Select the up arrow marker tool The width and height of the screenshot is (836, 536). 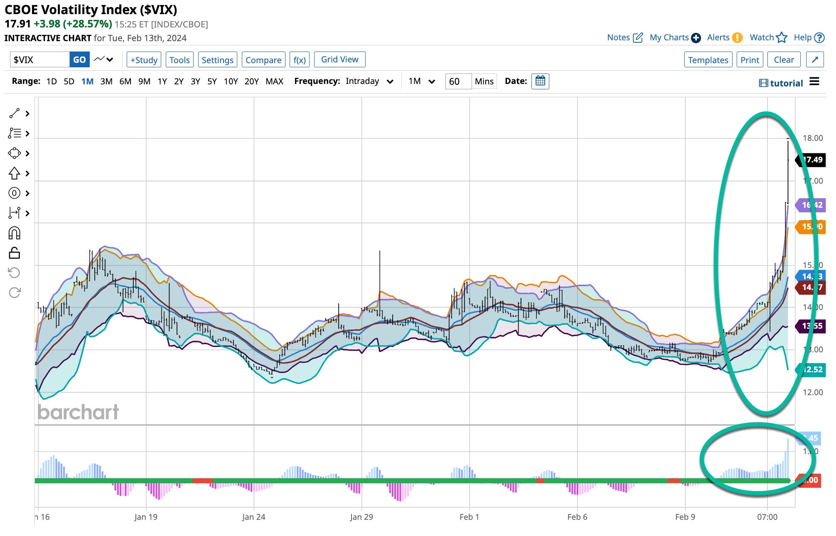click(x=14, y=173)
